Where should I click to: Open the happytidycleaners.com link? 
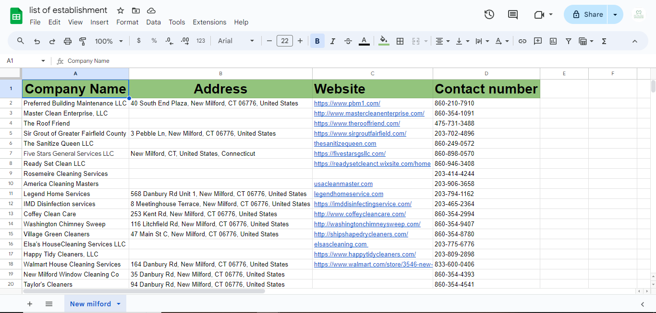365,254
